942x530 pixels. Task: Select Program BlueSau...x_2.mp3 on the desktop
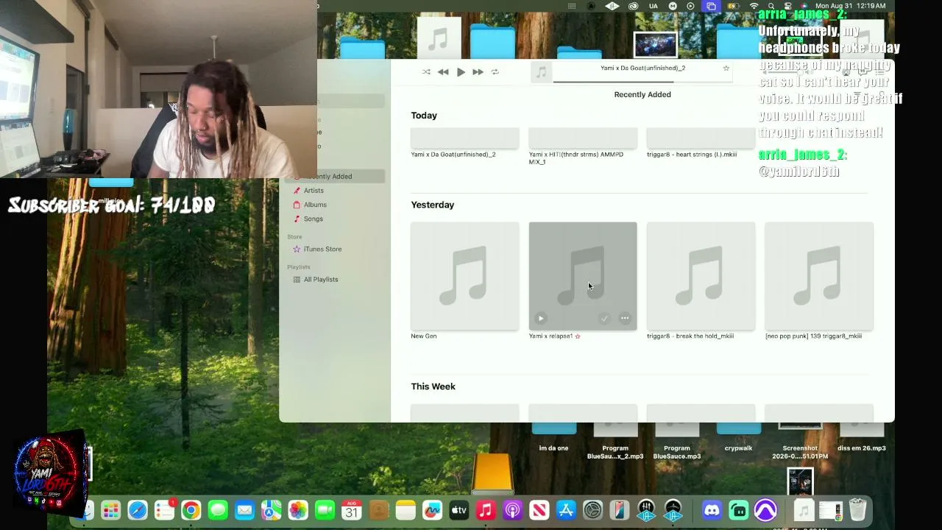click(615, 440)
